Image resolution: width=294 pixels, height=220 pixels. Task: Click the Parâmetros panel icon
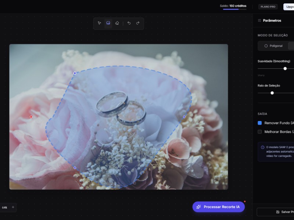[x=259, y=21]
